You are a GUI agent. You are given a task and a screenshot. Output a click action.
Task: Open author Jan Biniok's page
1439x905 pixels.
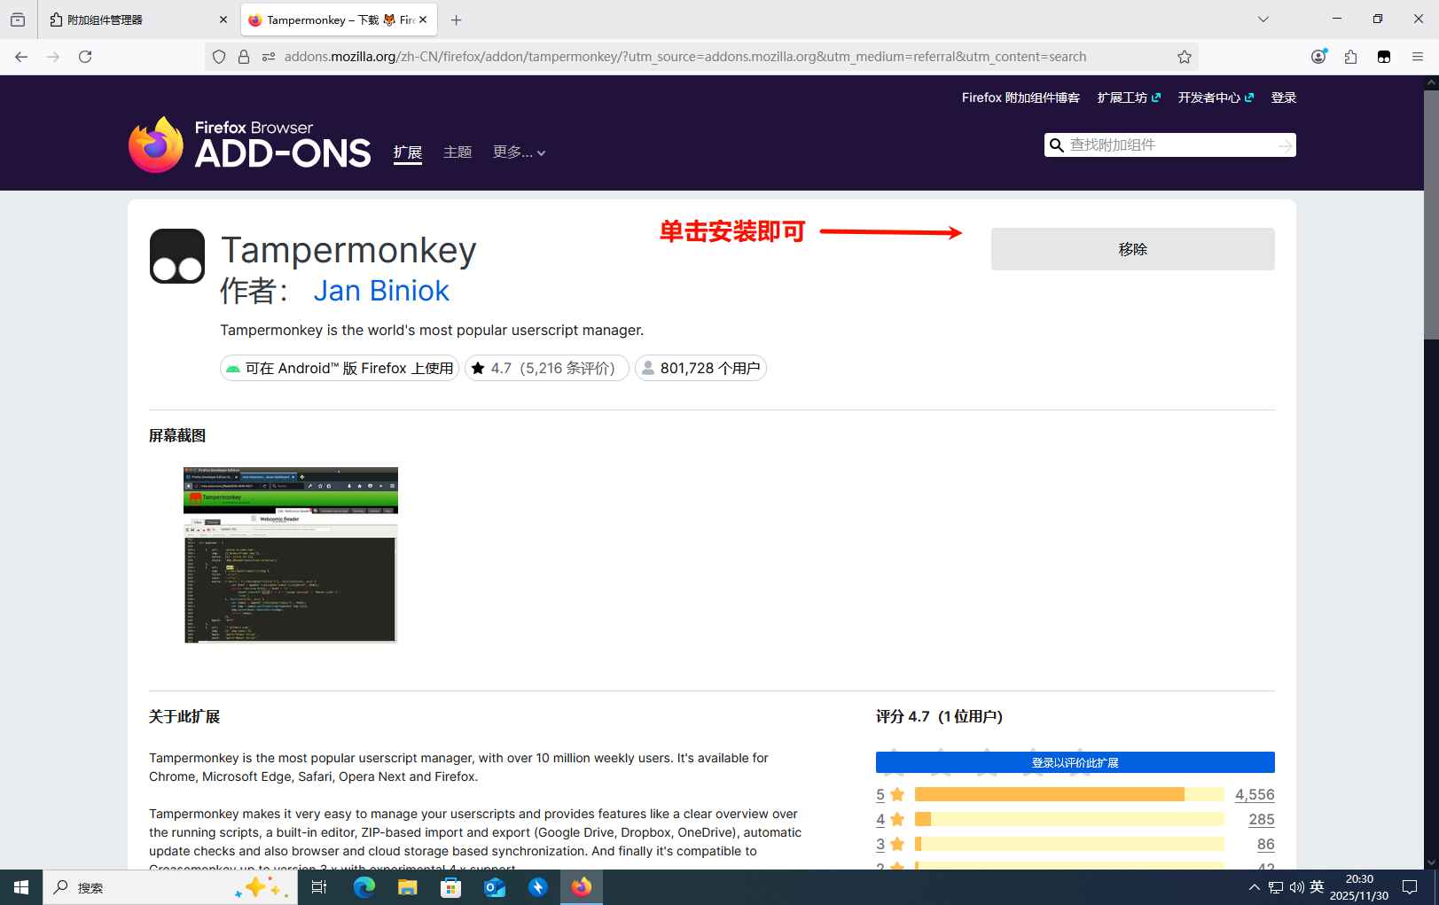tap(380, 291)
